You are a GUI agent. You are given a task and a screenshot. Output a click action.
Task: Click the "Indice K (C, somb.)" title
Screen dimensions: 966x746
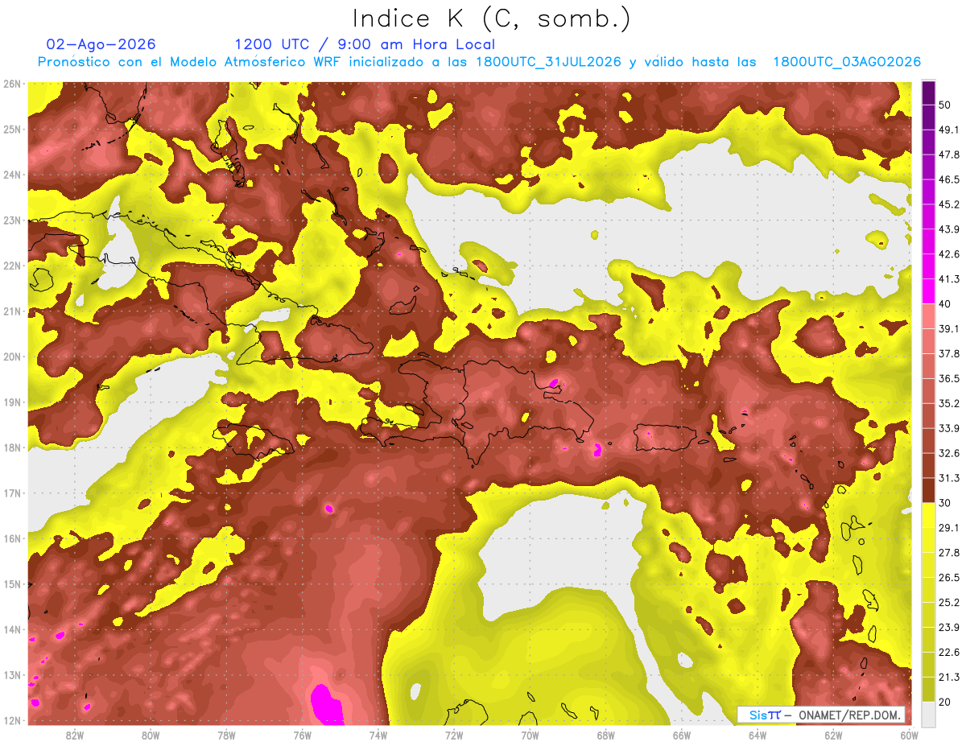point(492,19)
